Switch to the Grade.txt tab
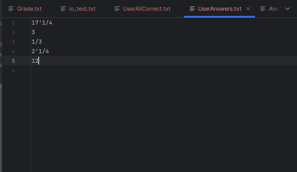Screen dimensions: 297x172 click(x=29, y=9)
